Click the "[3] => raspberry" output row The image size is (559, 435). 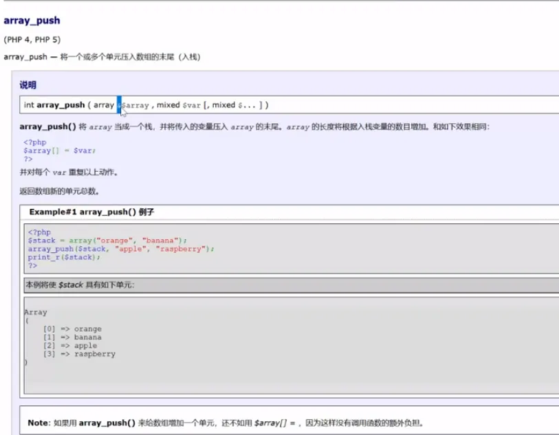[x=79, y=354]
